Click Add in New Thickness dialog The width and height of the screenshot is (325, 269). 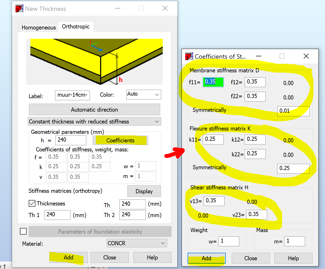point(68,257)
